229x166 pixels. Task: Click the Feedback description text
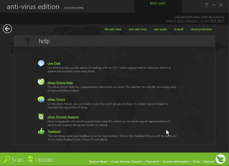pyautogui.click(x=112, y=138)
